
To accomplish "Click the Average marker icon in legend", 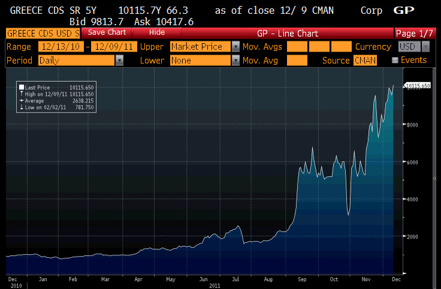I will 22,101.
